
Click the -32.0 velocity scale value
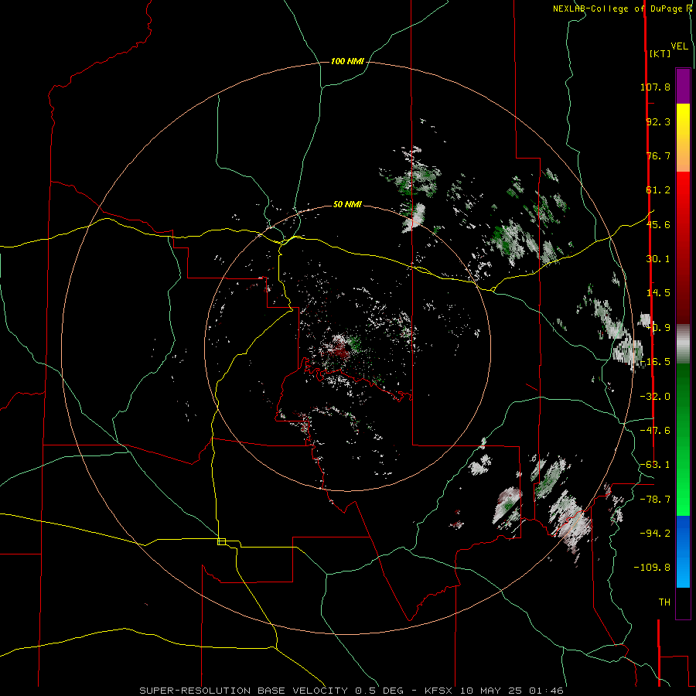655,396
